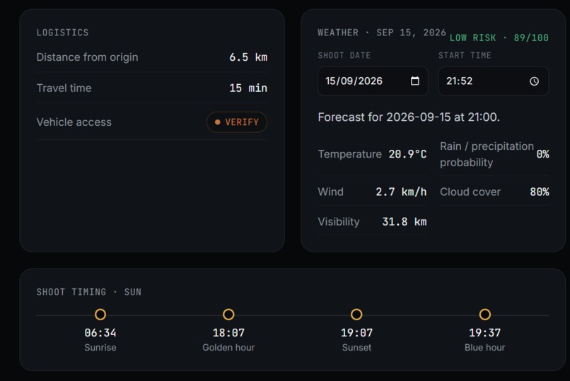Open the start time clock picker icon
This screenshot has width=570, height=381.
[534, 81]
